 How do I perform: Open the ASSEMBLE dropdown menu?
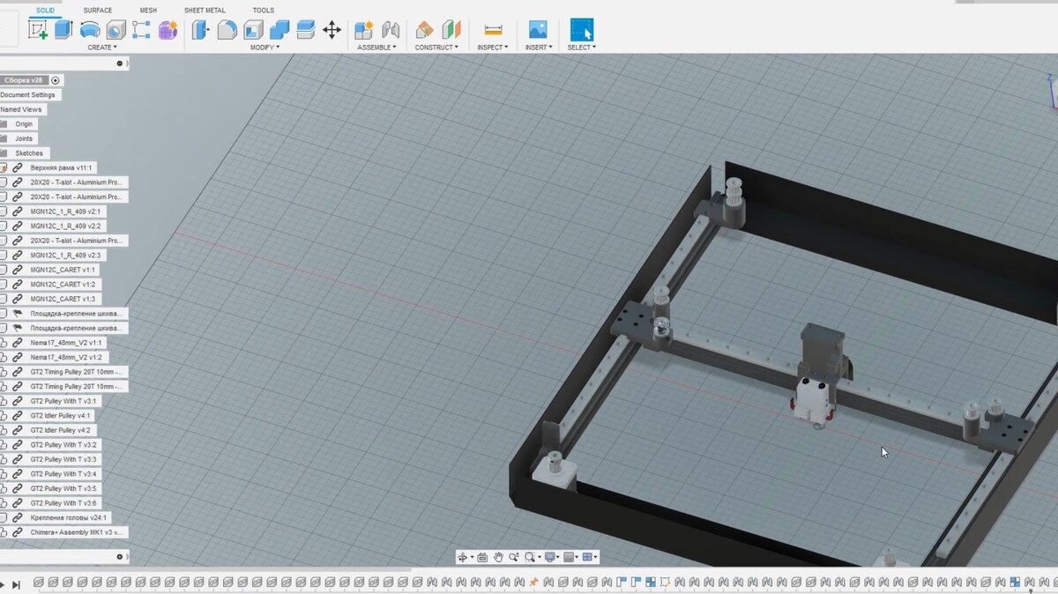point(376,48)
